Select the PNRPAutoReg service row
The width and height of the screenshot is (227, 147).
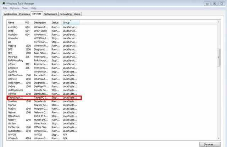43,60
